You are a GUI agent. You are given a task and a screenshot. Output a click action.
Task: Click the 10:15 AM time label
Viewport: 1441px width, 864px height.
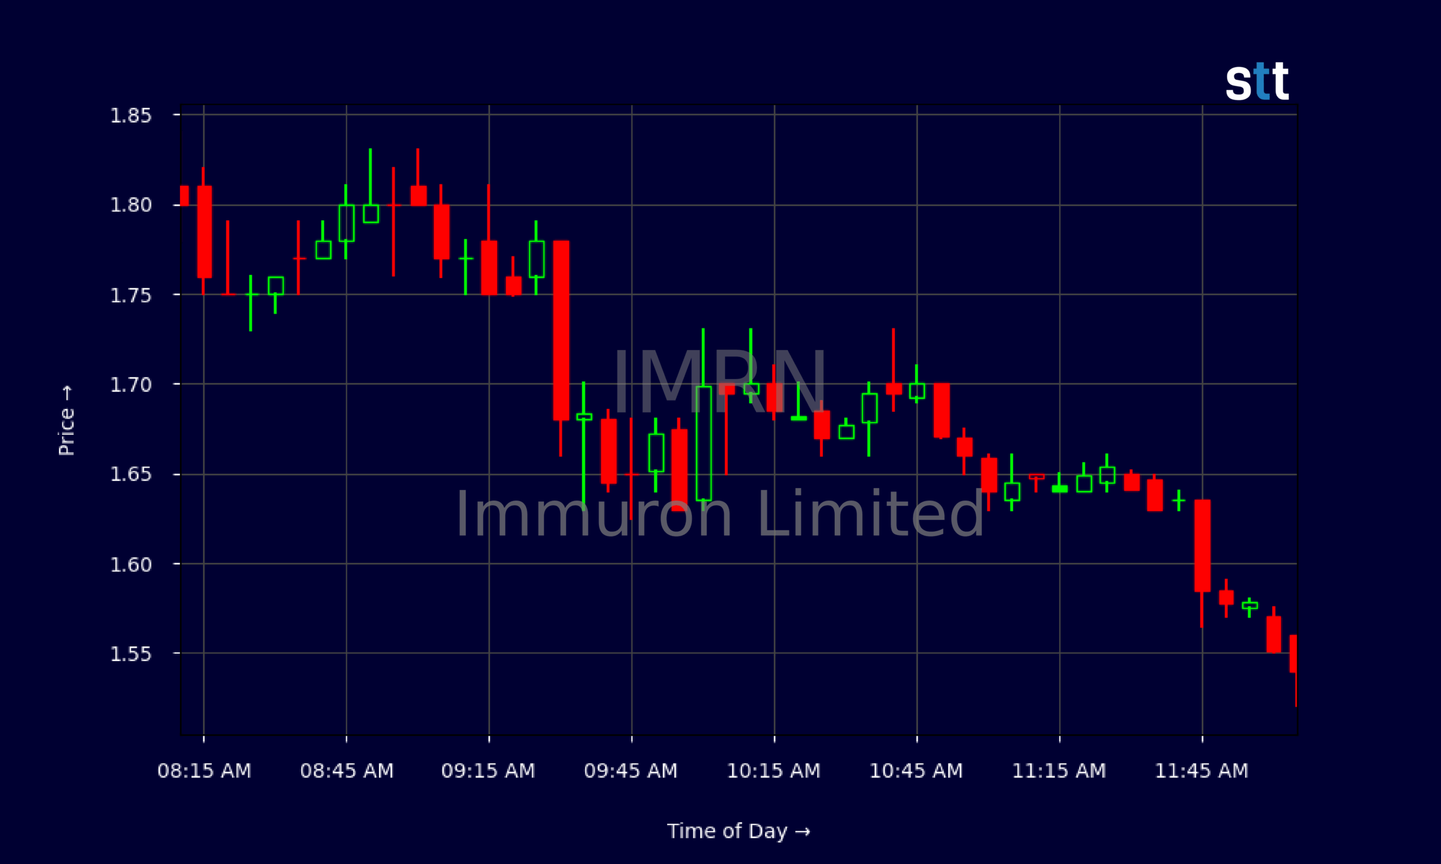pyautogui.click(x=773, y=771)
